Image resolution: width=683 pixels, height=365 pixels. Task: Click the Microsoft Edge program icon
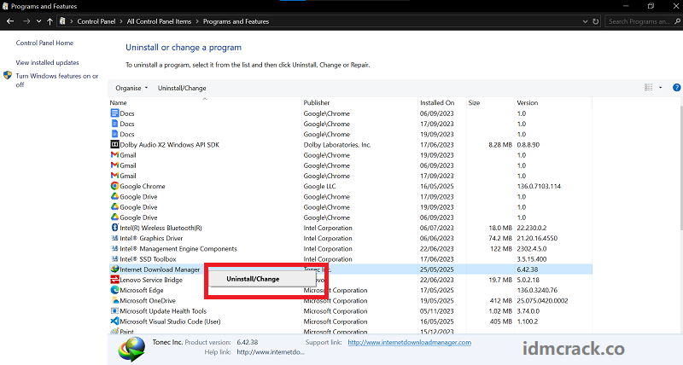click(x=114, y=290)
